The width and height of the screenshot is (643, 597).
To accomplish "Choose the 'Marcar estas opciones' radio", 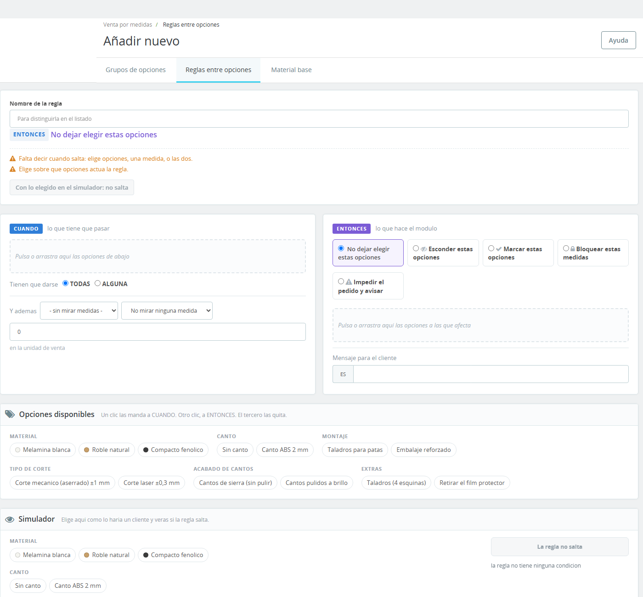I will [491, 248].
